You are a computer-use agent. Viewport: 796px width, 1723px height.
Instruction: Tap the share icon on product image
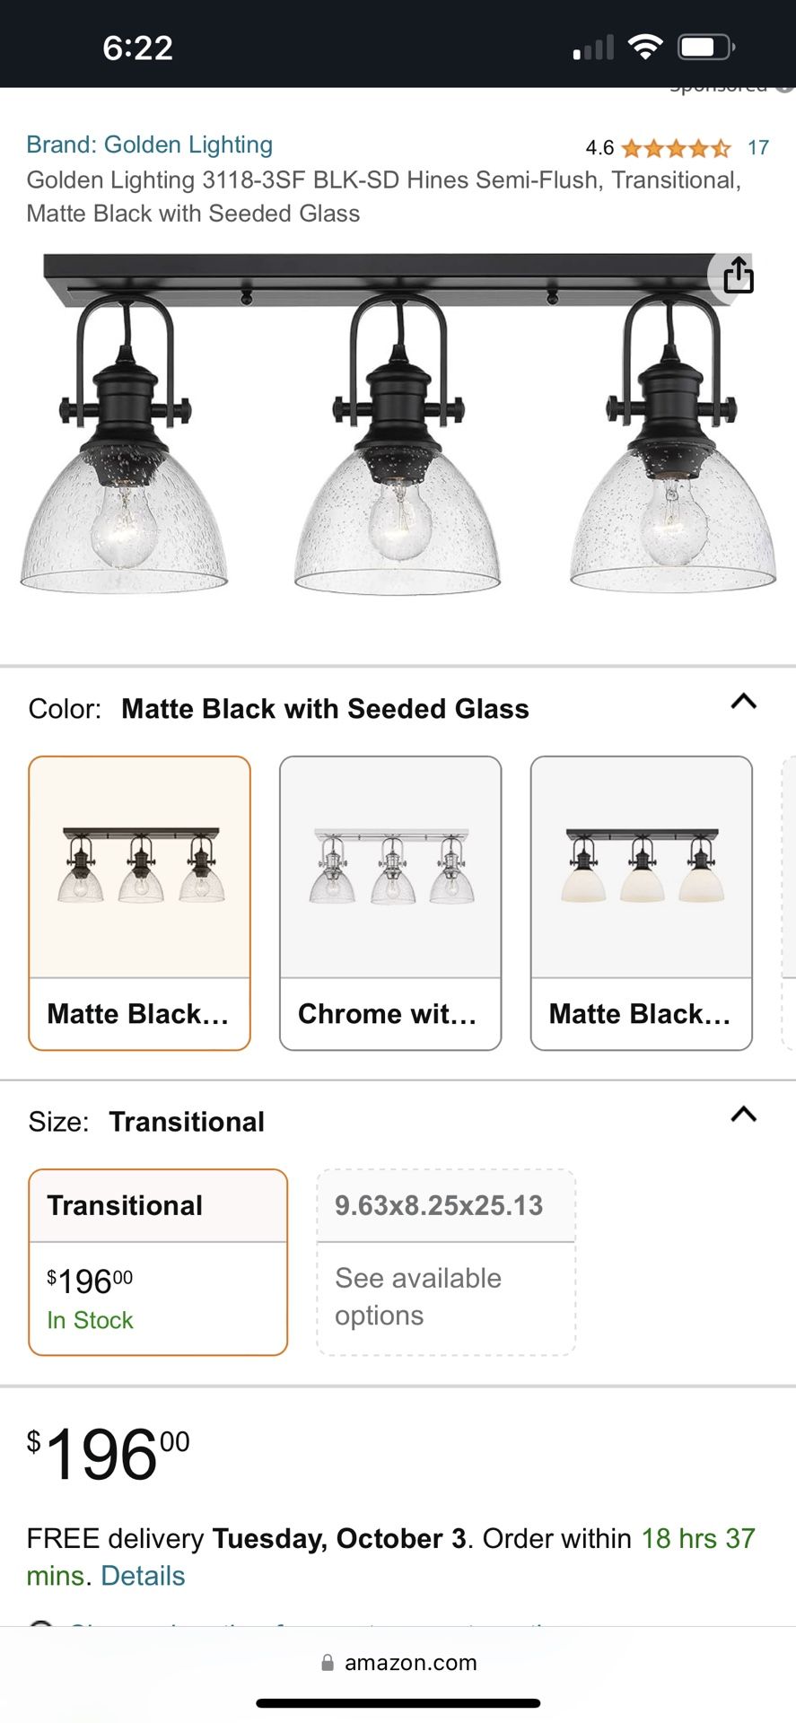pyautogui.click(x=738, y=276)
